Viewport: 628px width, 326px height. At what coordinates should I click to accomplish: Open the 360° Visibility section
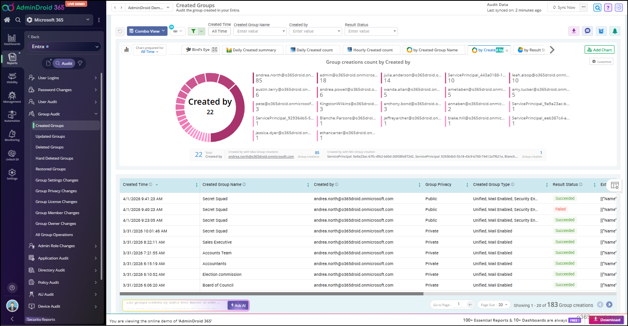(x=12, y=78)
